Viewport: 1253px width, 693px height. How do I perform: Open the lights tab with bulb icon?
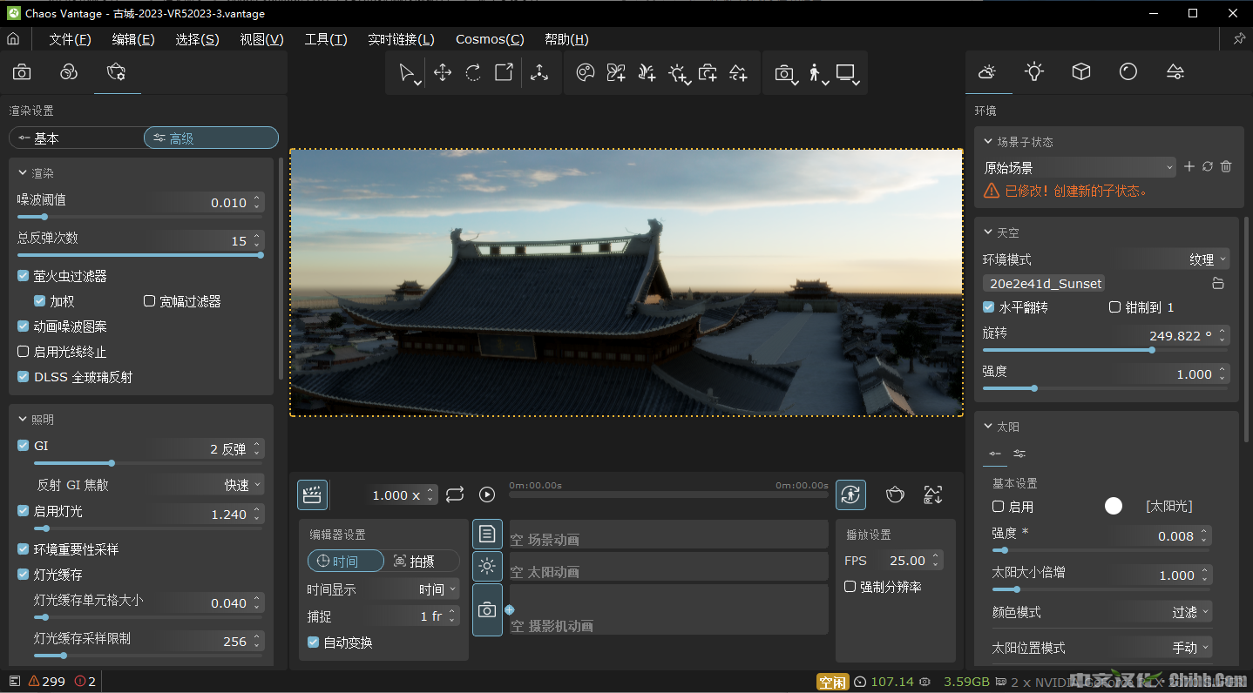[1034, 72]
